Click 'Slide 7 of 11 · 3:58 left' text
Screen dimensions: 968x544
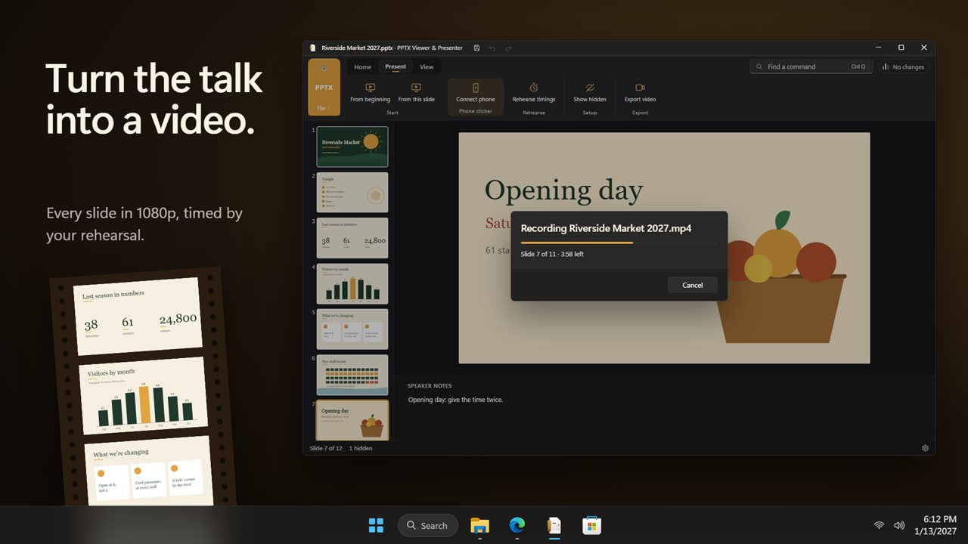click(x=552, y=254)
